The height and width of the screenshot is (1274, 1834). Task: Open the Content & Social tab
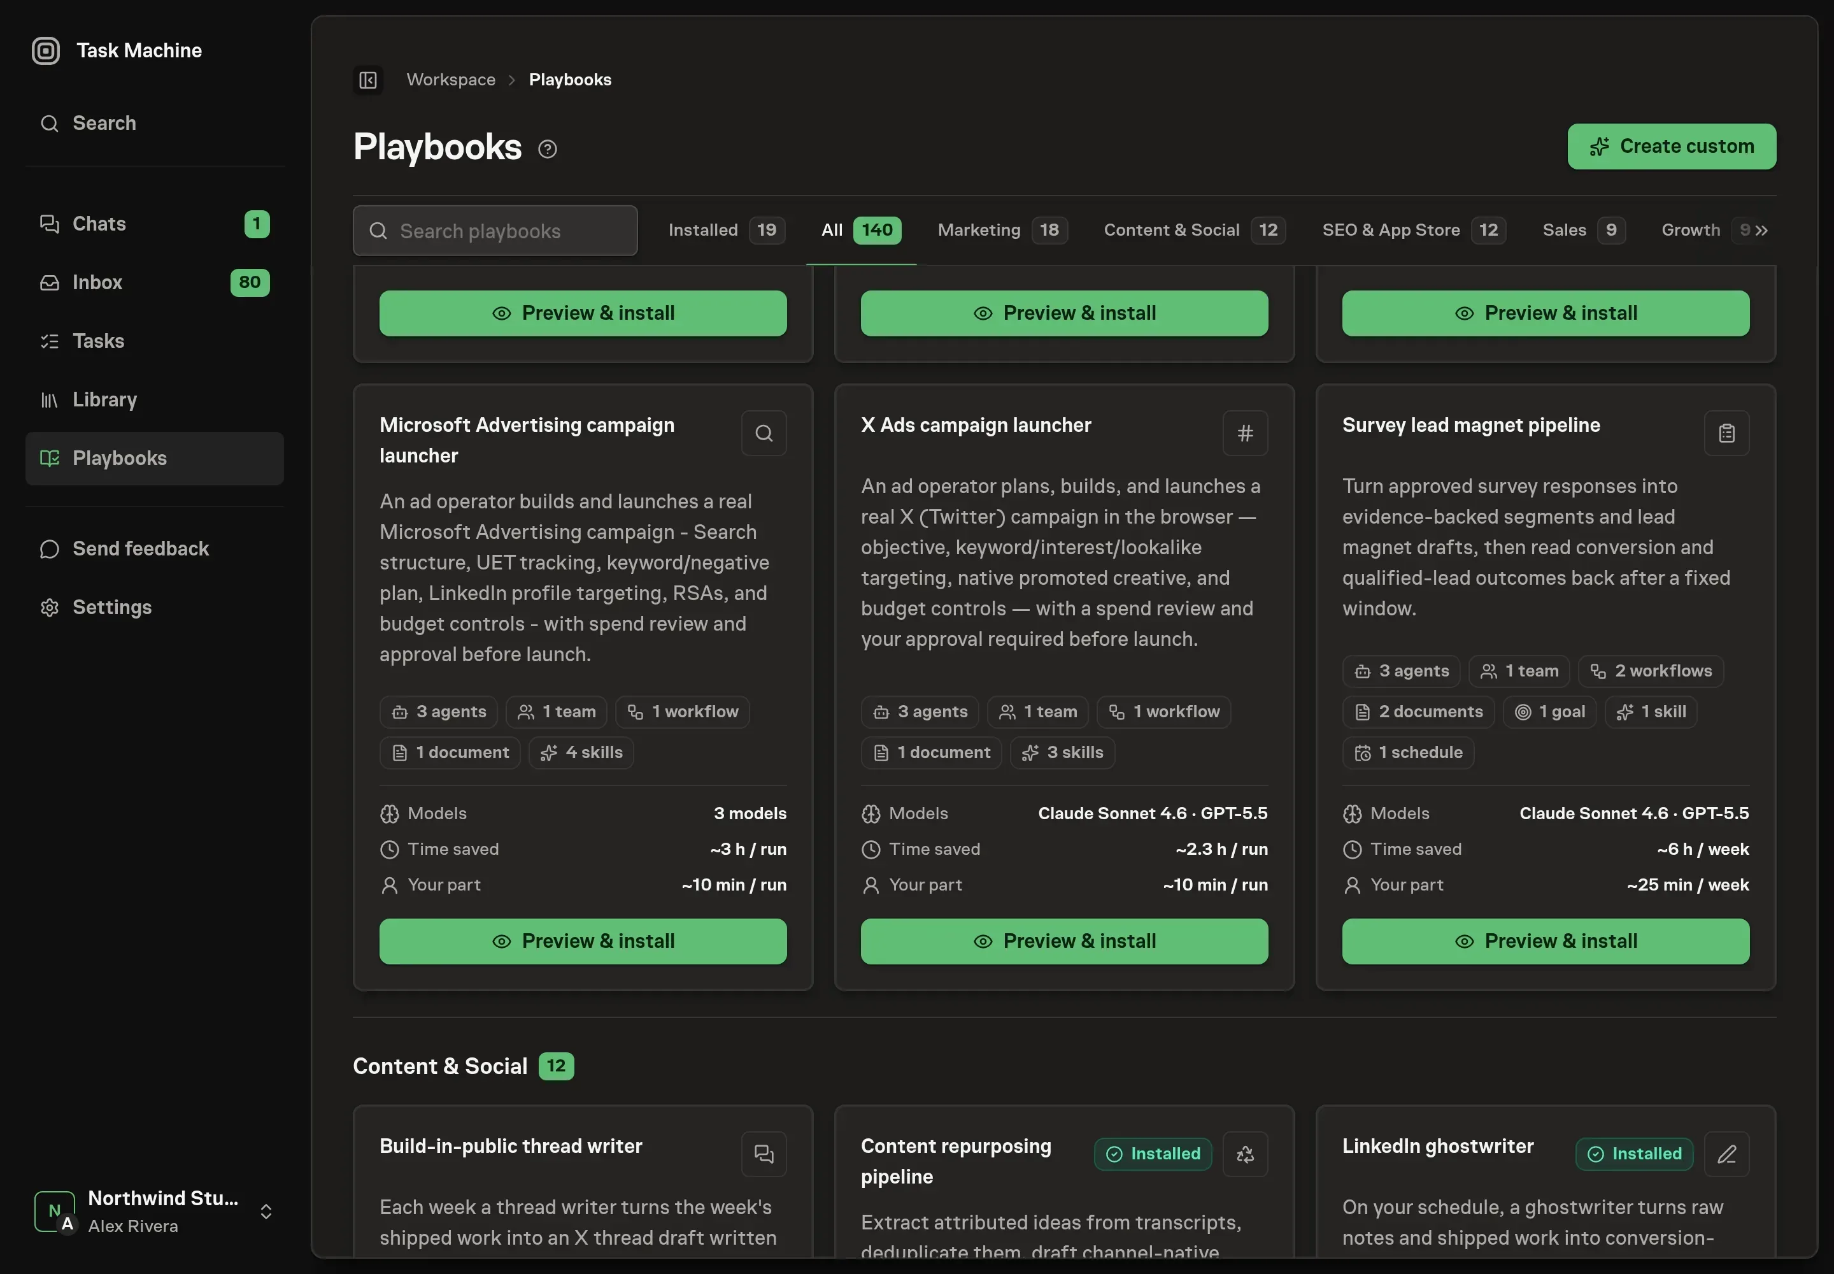tap(1194, 230)
